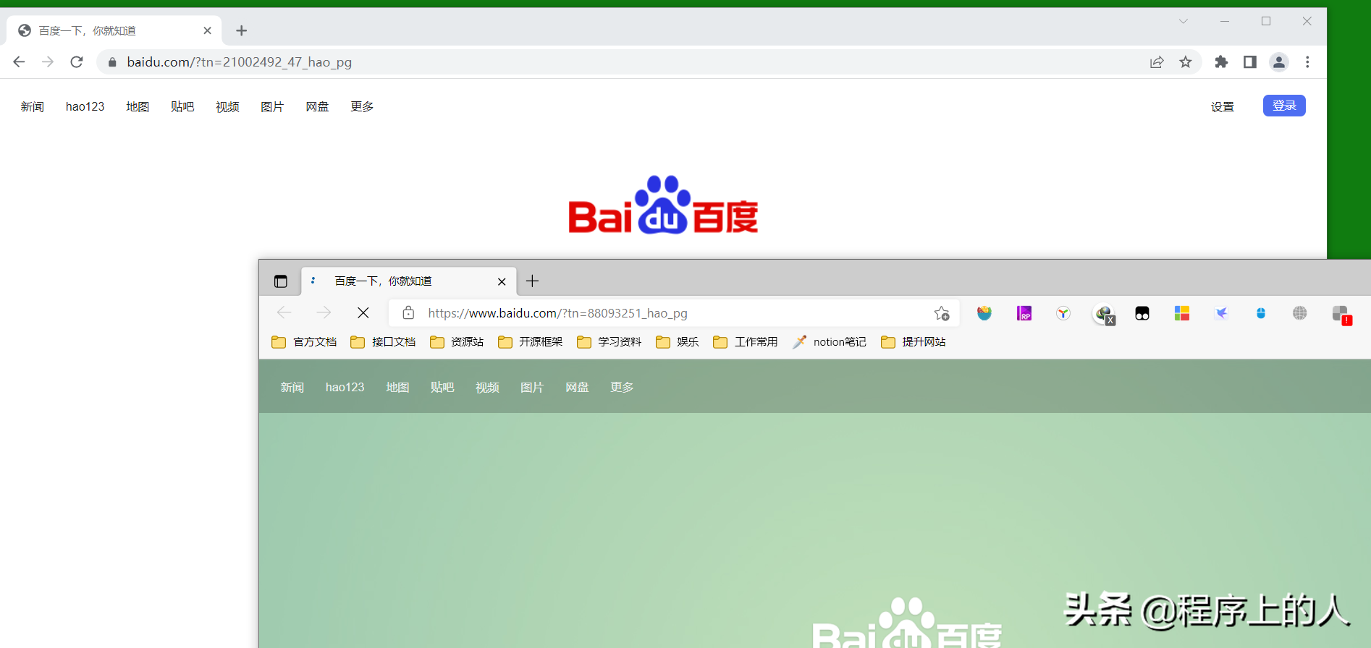Click the Baidu logo in Chrome

663,205
